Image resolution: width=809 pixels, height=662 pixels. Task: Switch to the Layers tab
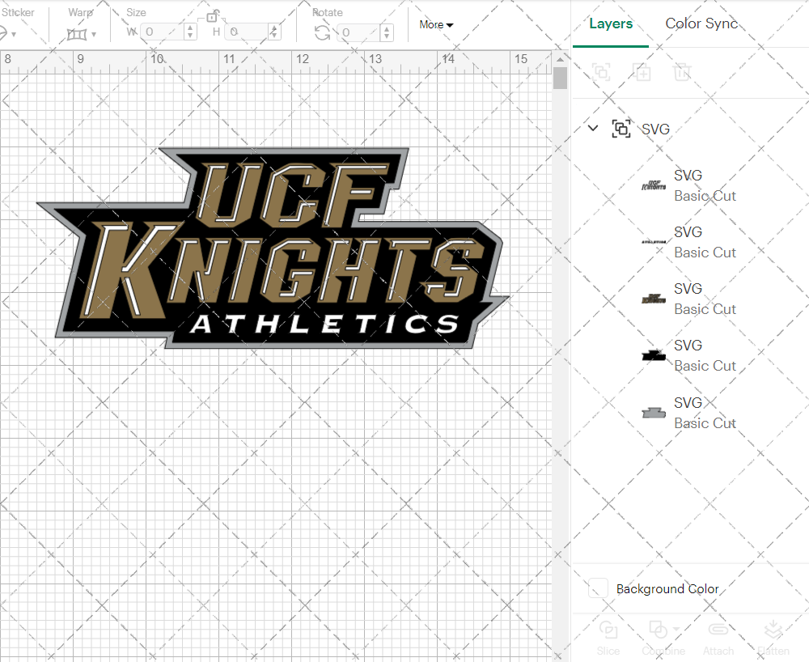611,23
